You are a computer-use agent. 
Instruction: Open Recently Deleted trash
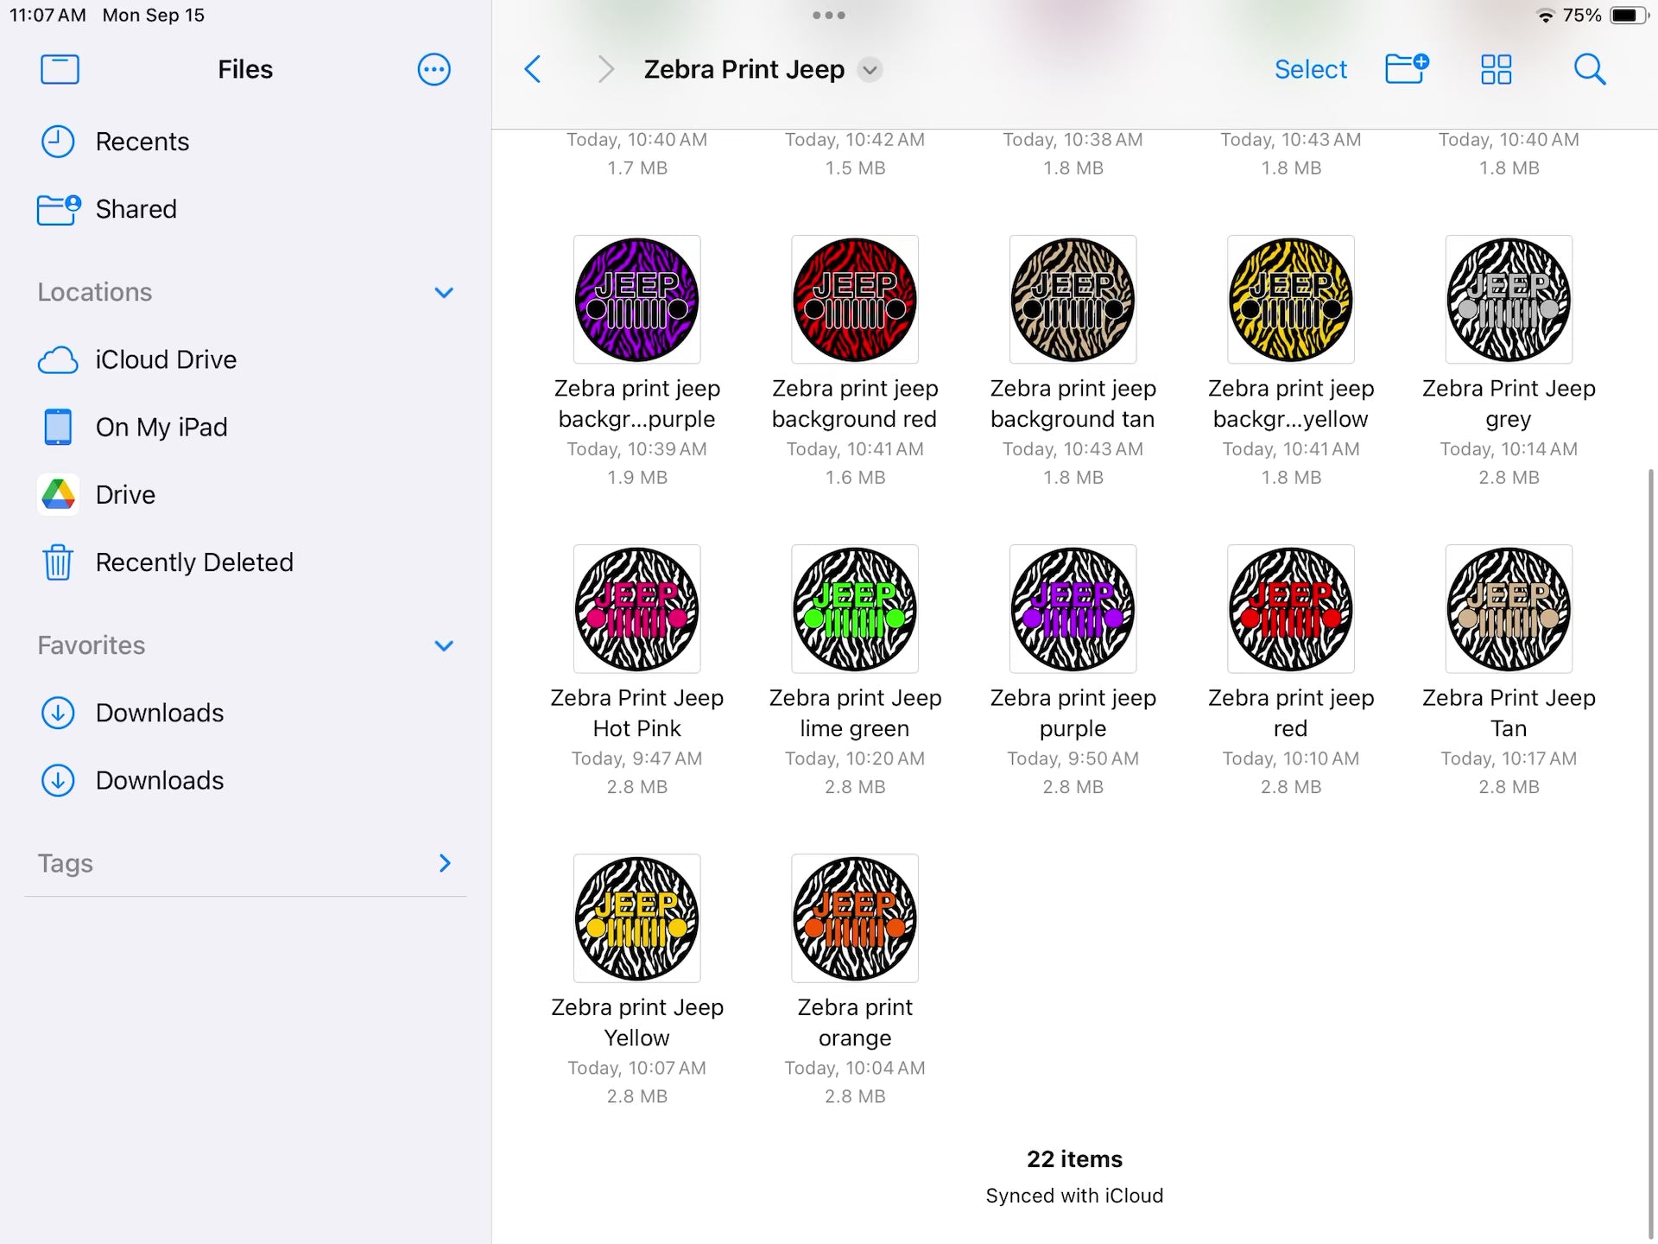(x=194, y=562)
